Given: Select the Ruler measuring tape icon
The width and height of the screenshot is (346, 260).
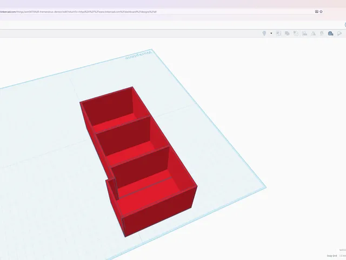Looking at the screenshot, I should (x=330, y=34).
